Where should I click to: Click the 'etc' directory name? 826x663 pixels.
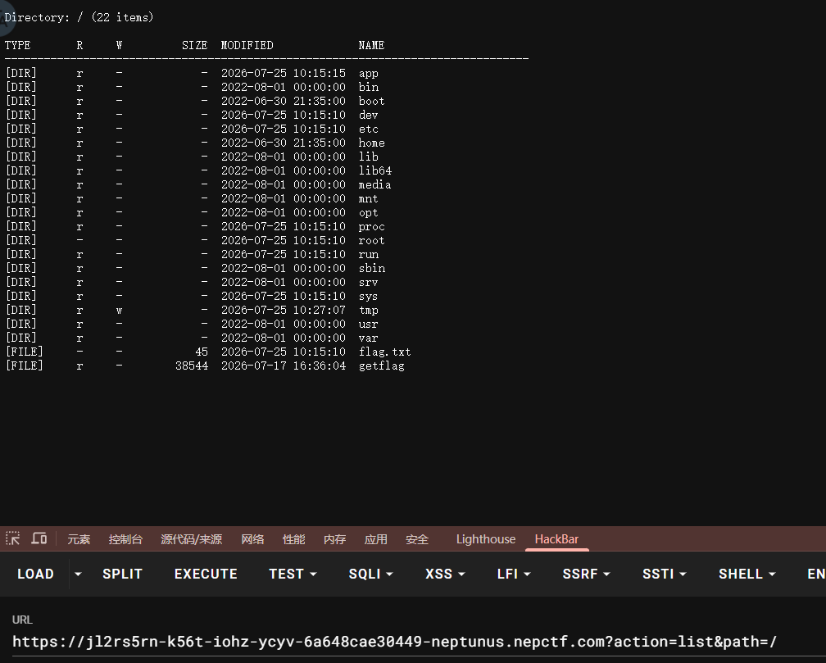click(x=368, y=129)
